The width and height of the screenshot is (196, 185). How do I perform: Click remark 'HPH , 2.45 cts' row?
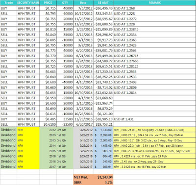pos(154,162)
